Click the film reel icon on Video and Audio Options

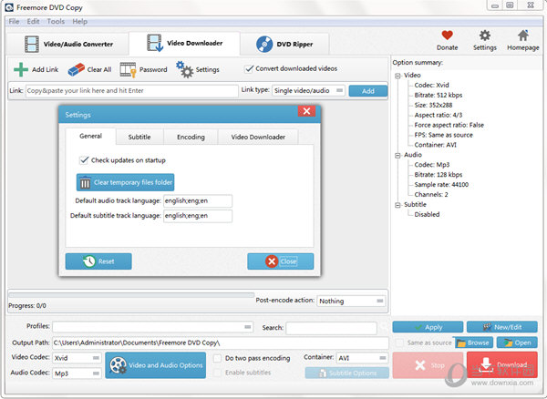tap(118, 365)
